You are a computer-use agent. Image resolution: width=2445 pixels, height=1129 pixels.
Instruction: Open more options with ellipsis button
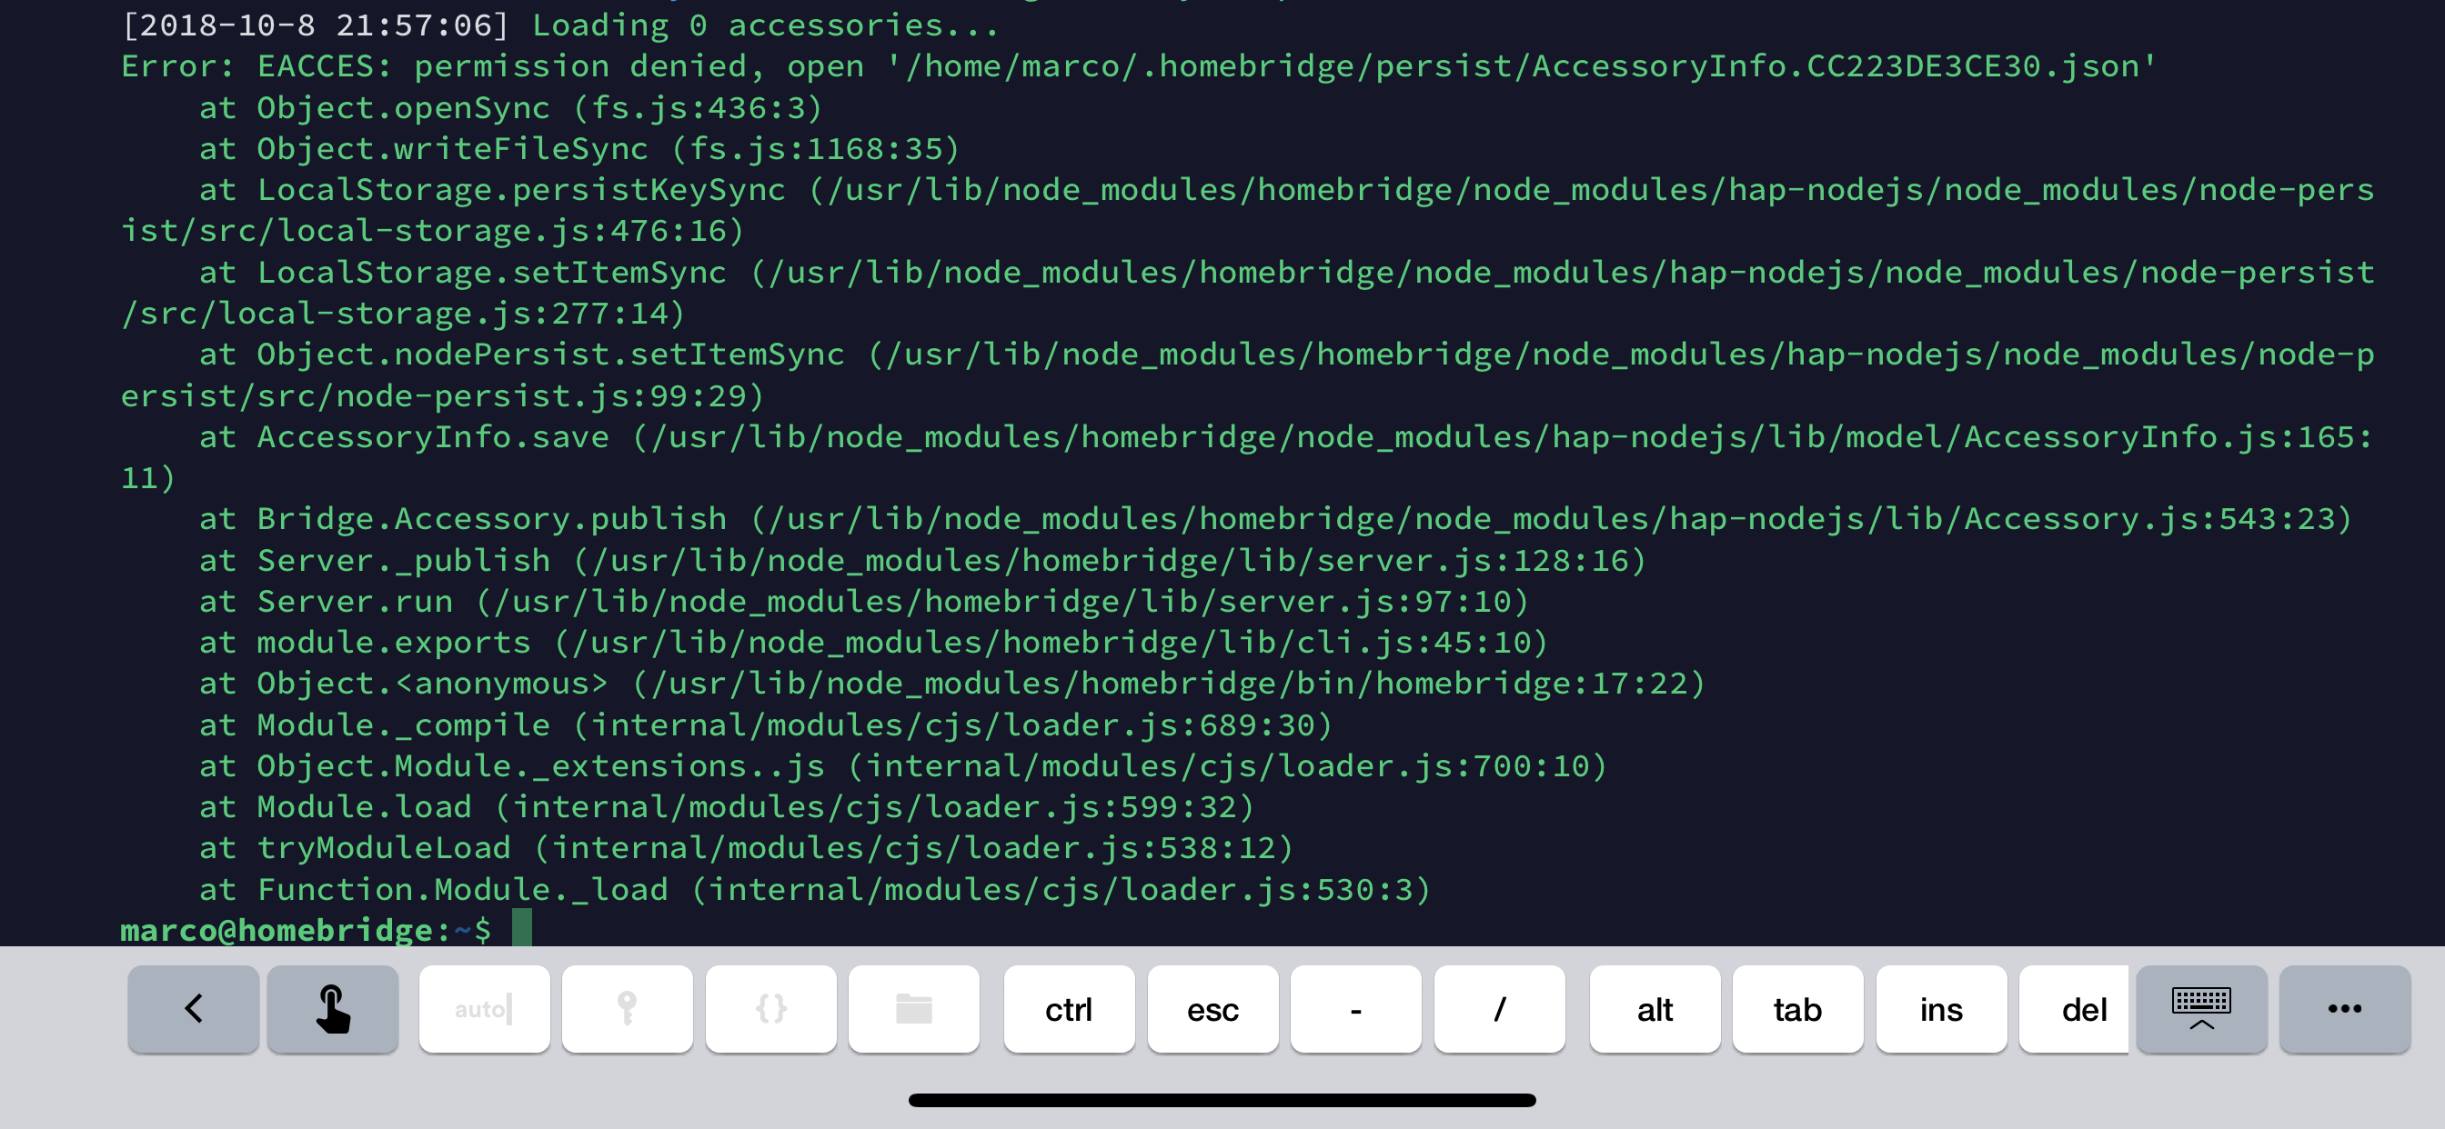[2343, 1008]
